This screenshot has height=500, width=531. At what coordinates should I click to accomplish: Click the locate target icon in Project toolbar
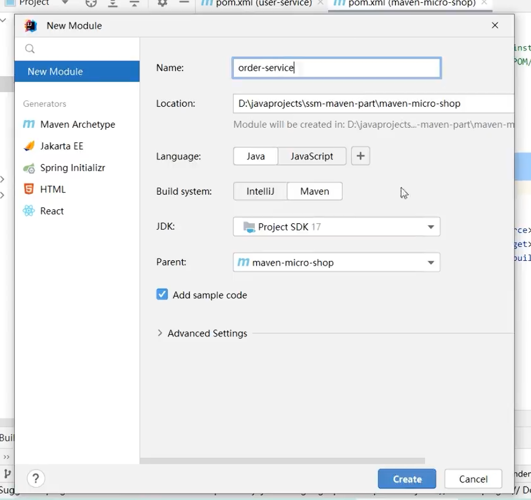point(91,3)
